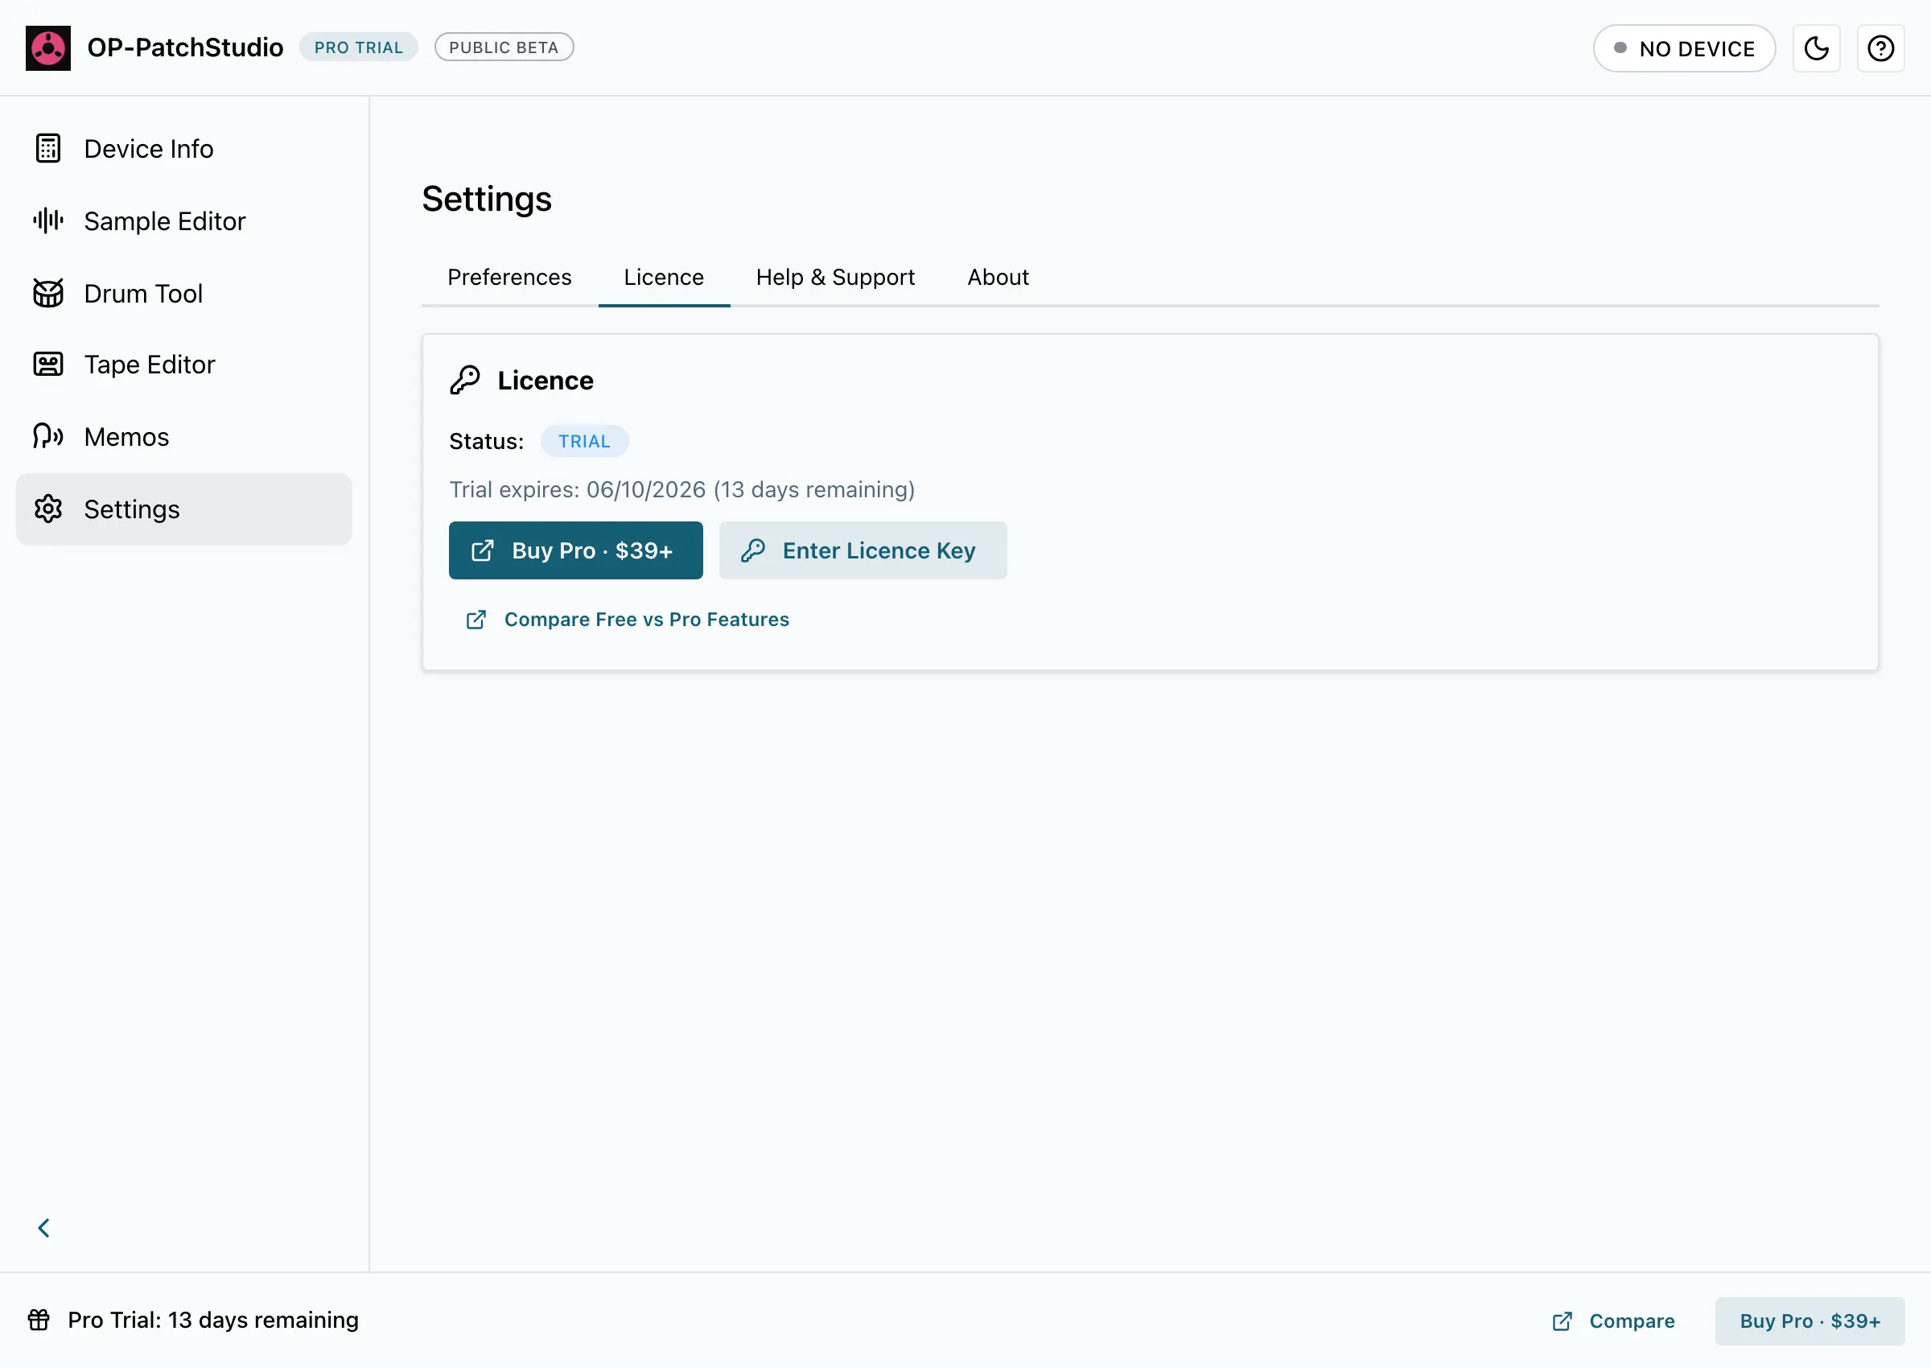Select Settings in the sidebar
The height and width of the screenshot is (1368, 1931).
point(183,509)
